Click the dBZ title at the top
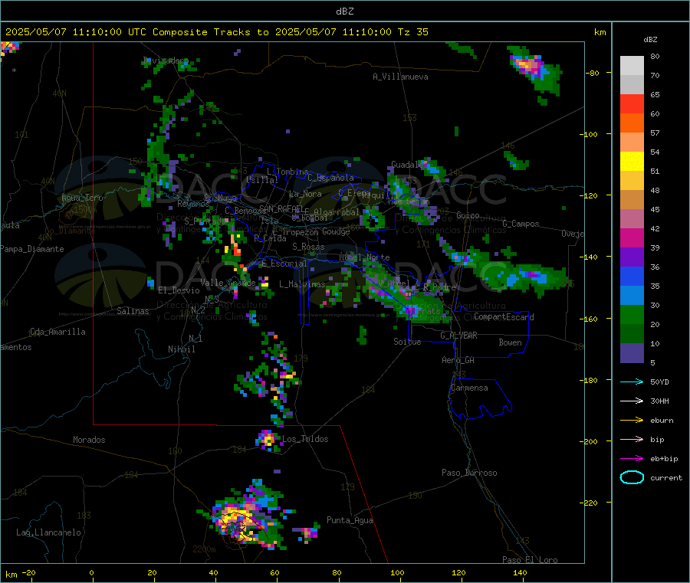 point(344,11)
